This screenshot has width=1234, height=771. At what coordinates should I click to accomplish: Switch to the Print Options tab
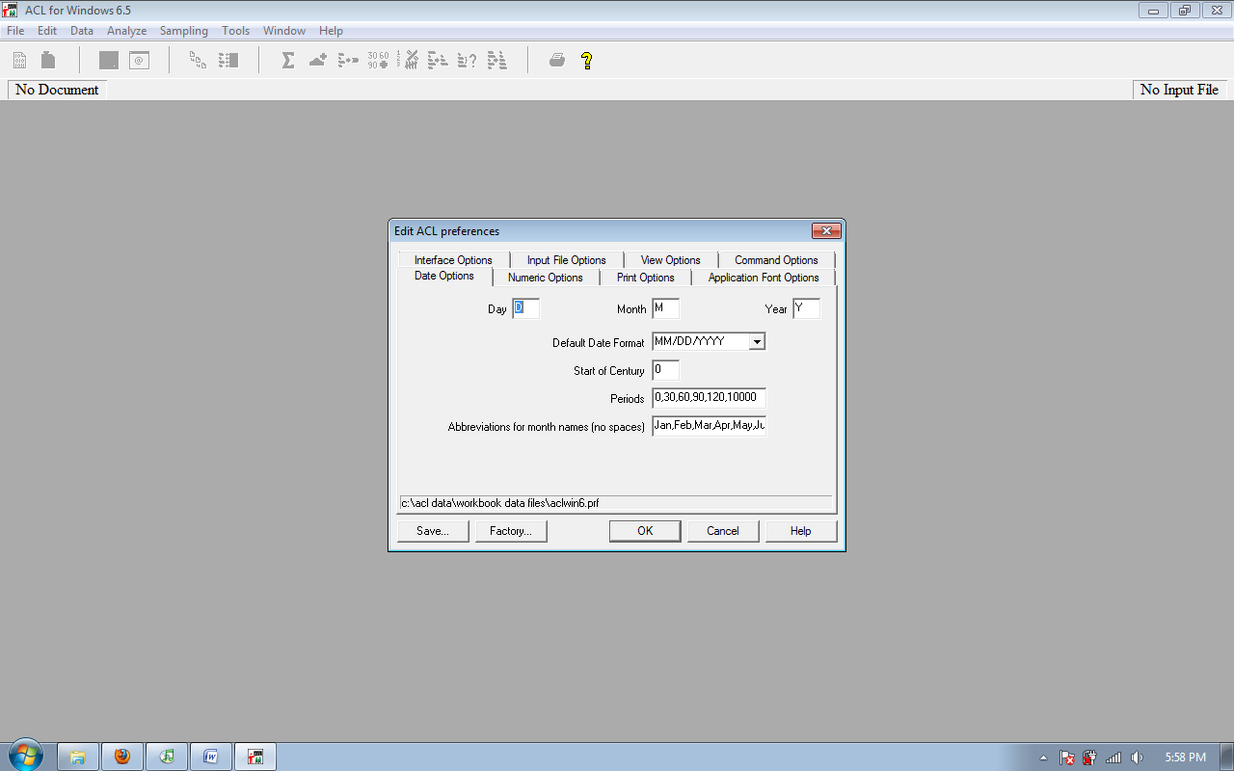coord(646,278)
